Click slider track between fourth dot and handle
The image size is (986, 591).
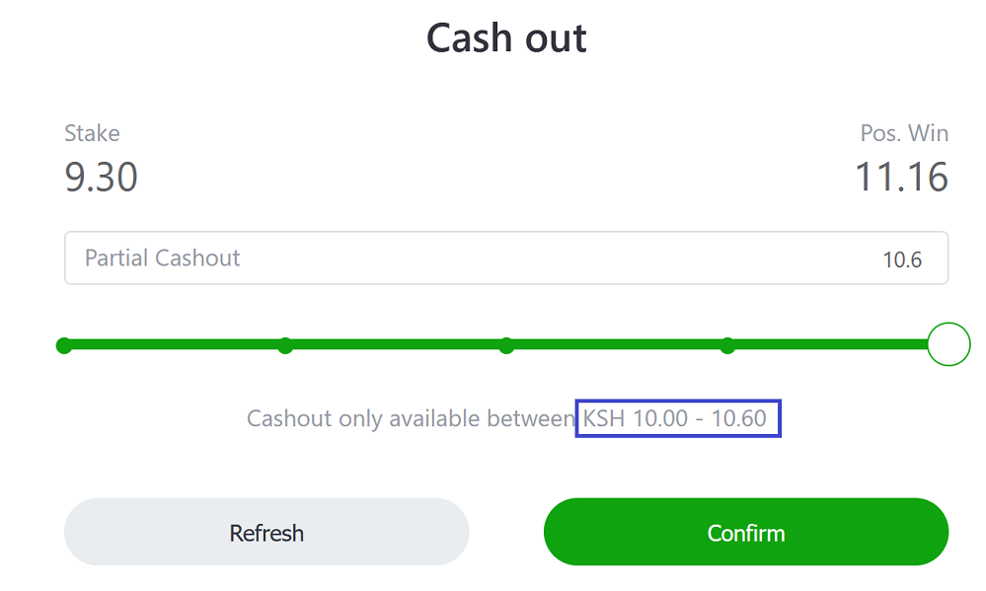(831, 344)
